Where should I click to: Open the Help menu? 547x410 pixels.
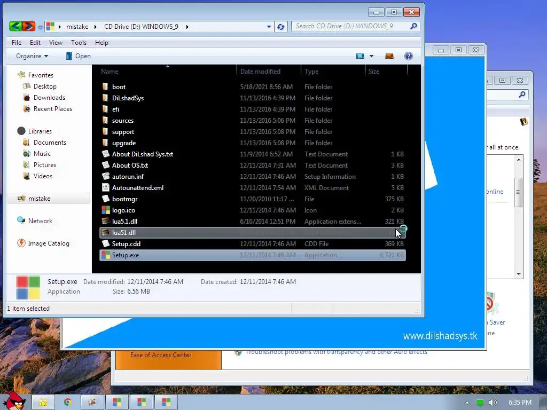click(x=101, y=43)
